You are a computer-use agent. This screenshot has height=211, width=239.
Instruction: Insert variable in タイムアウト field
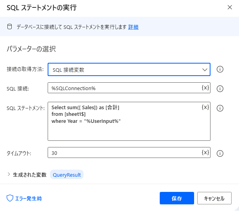point(205,152)
